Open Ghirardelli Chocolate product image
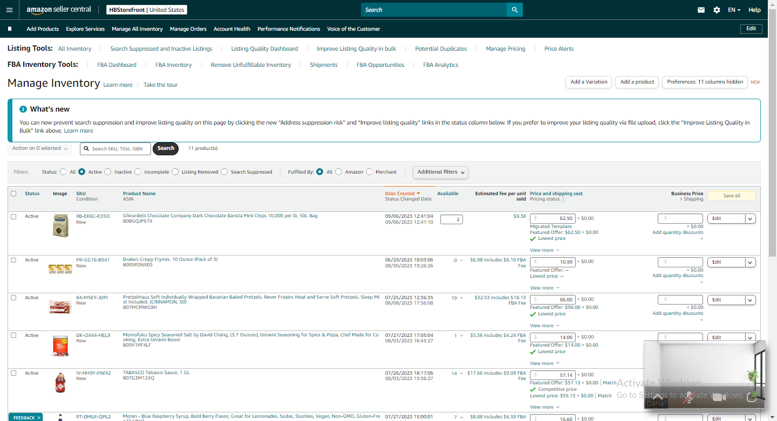 pos(60,225)
